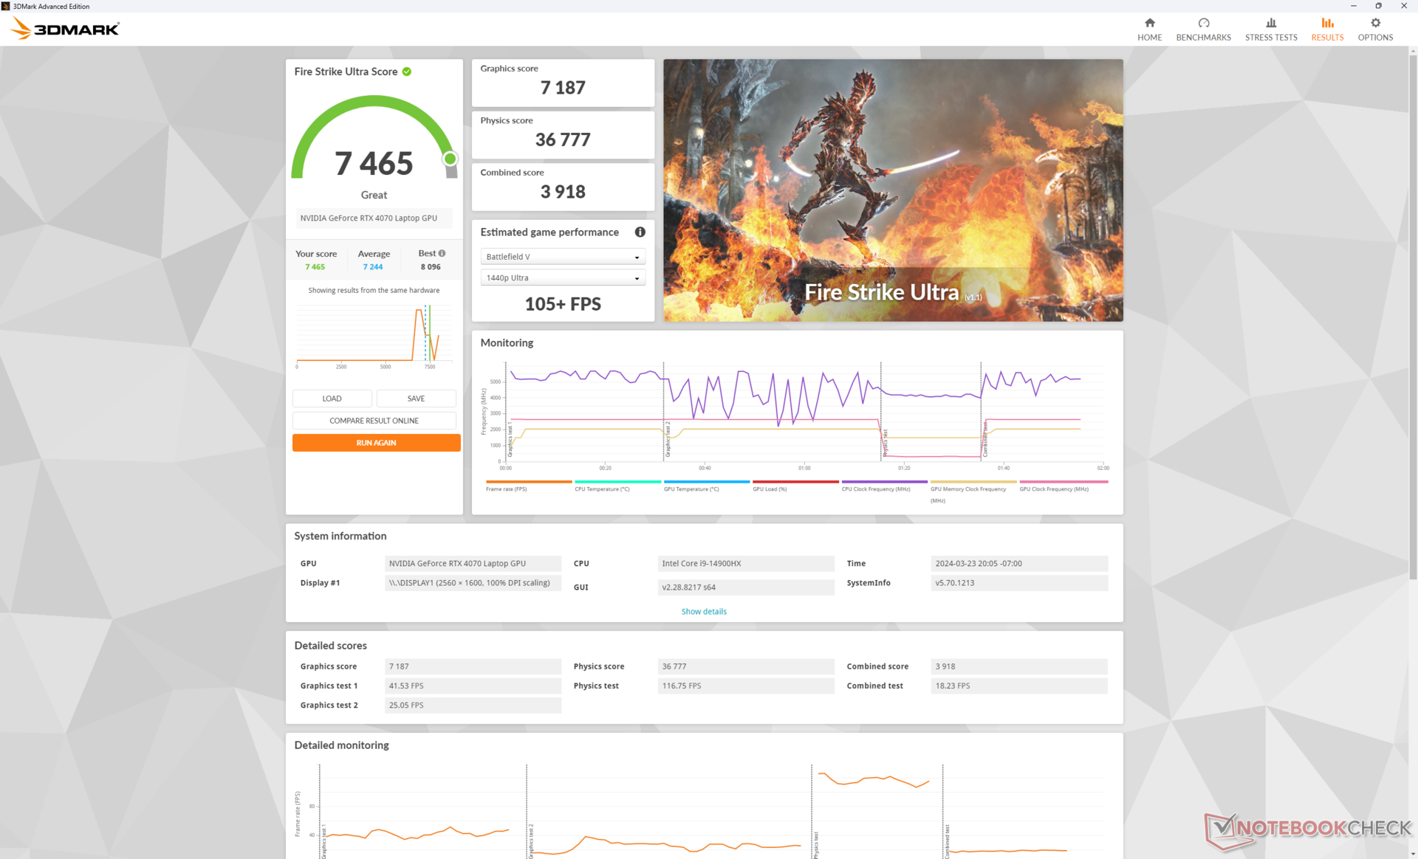The image size is (1418, 859).
Task: Open the Options gear icon
Action: tap(1374, 23)
